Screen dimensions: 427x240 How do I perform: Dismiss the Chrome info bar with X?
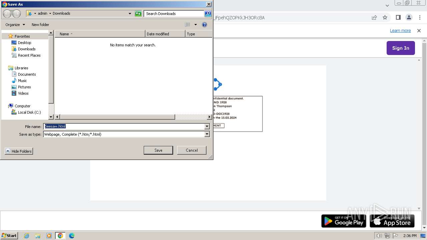[419, 31]
